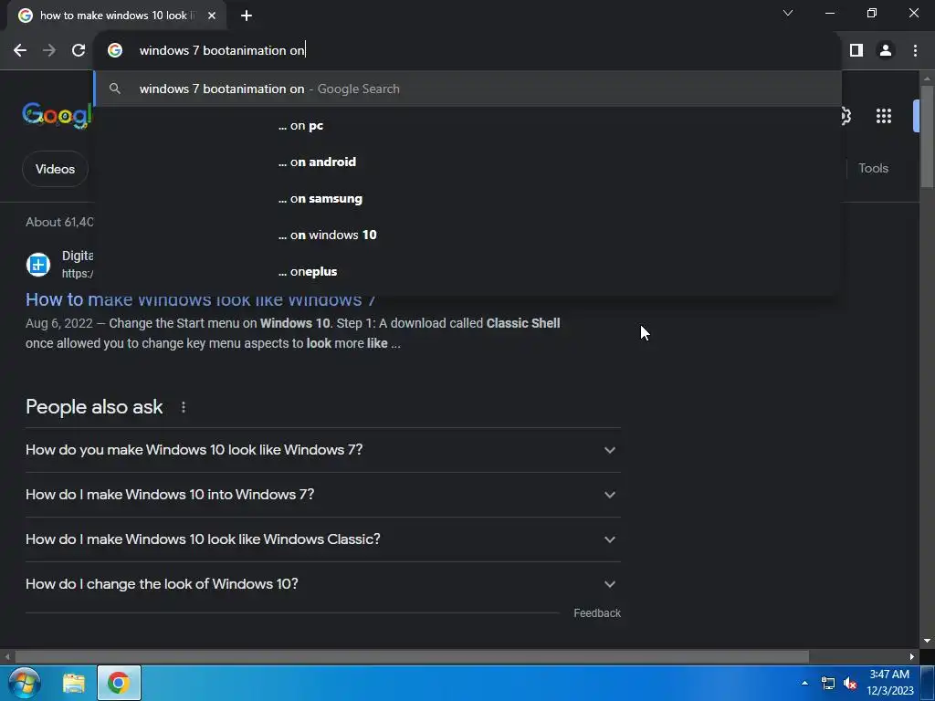
Task: Reload the current page
Action: click(x=79, y=51)
